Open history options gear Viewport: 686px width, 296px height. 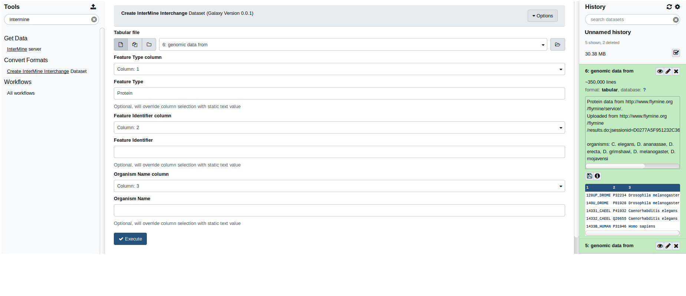point(677,7)
